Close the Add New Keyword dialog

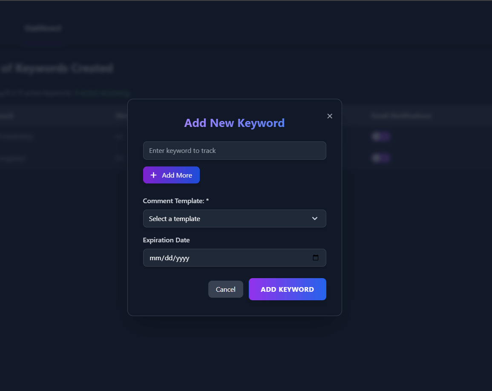pyautogui.click(x=330, y=116)
